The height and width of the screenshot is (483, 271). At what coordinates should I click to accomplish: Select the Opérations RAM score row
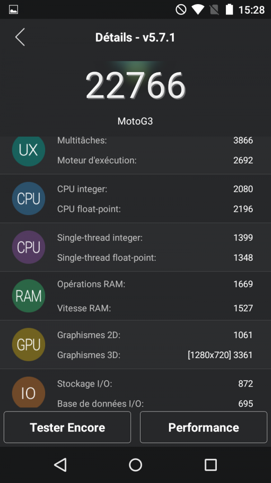point(154,284)
